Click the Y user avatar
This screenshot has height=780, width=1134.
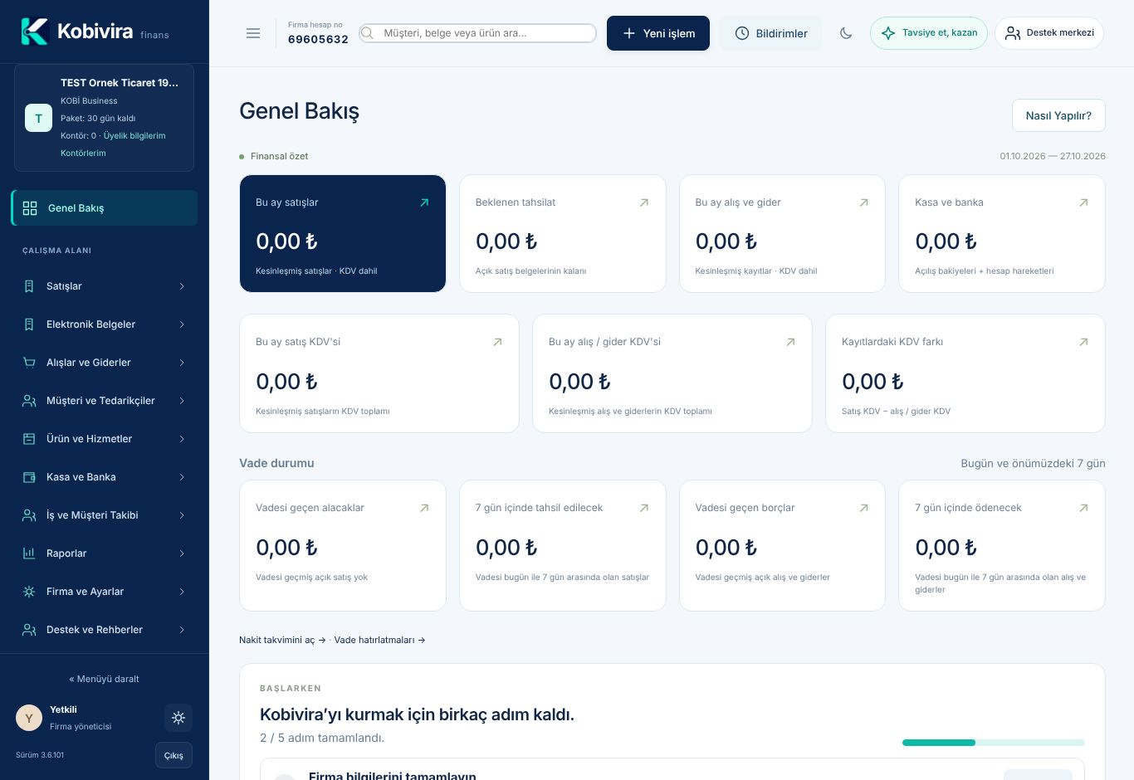pyautogui.click(x=29, y=718)
